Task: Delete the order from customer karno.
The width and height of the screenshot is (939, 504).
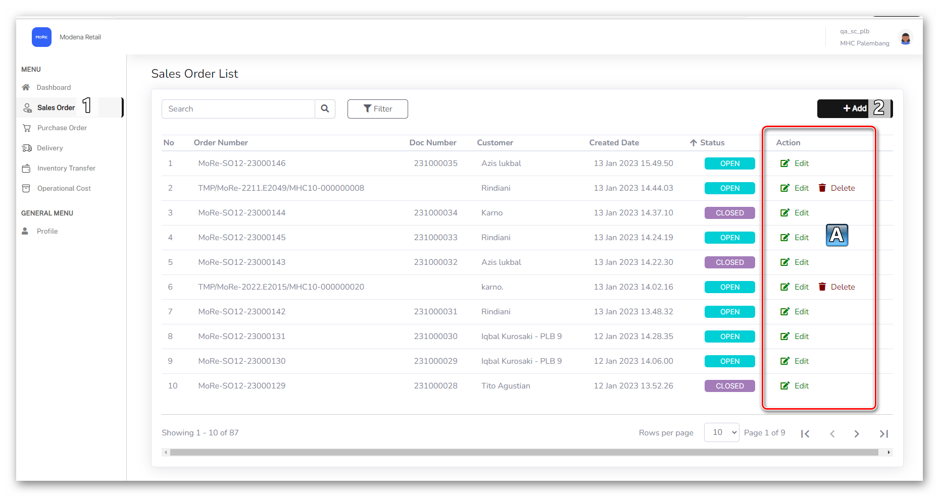Action: click(836, 287)
